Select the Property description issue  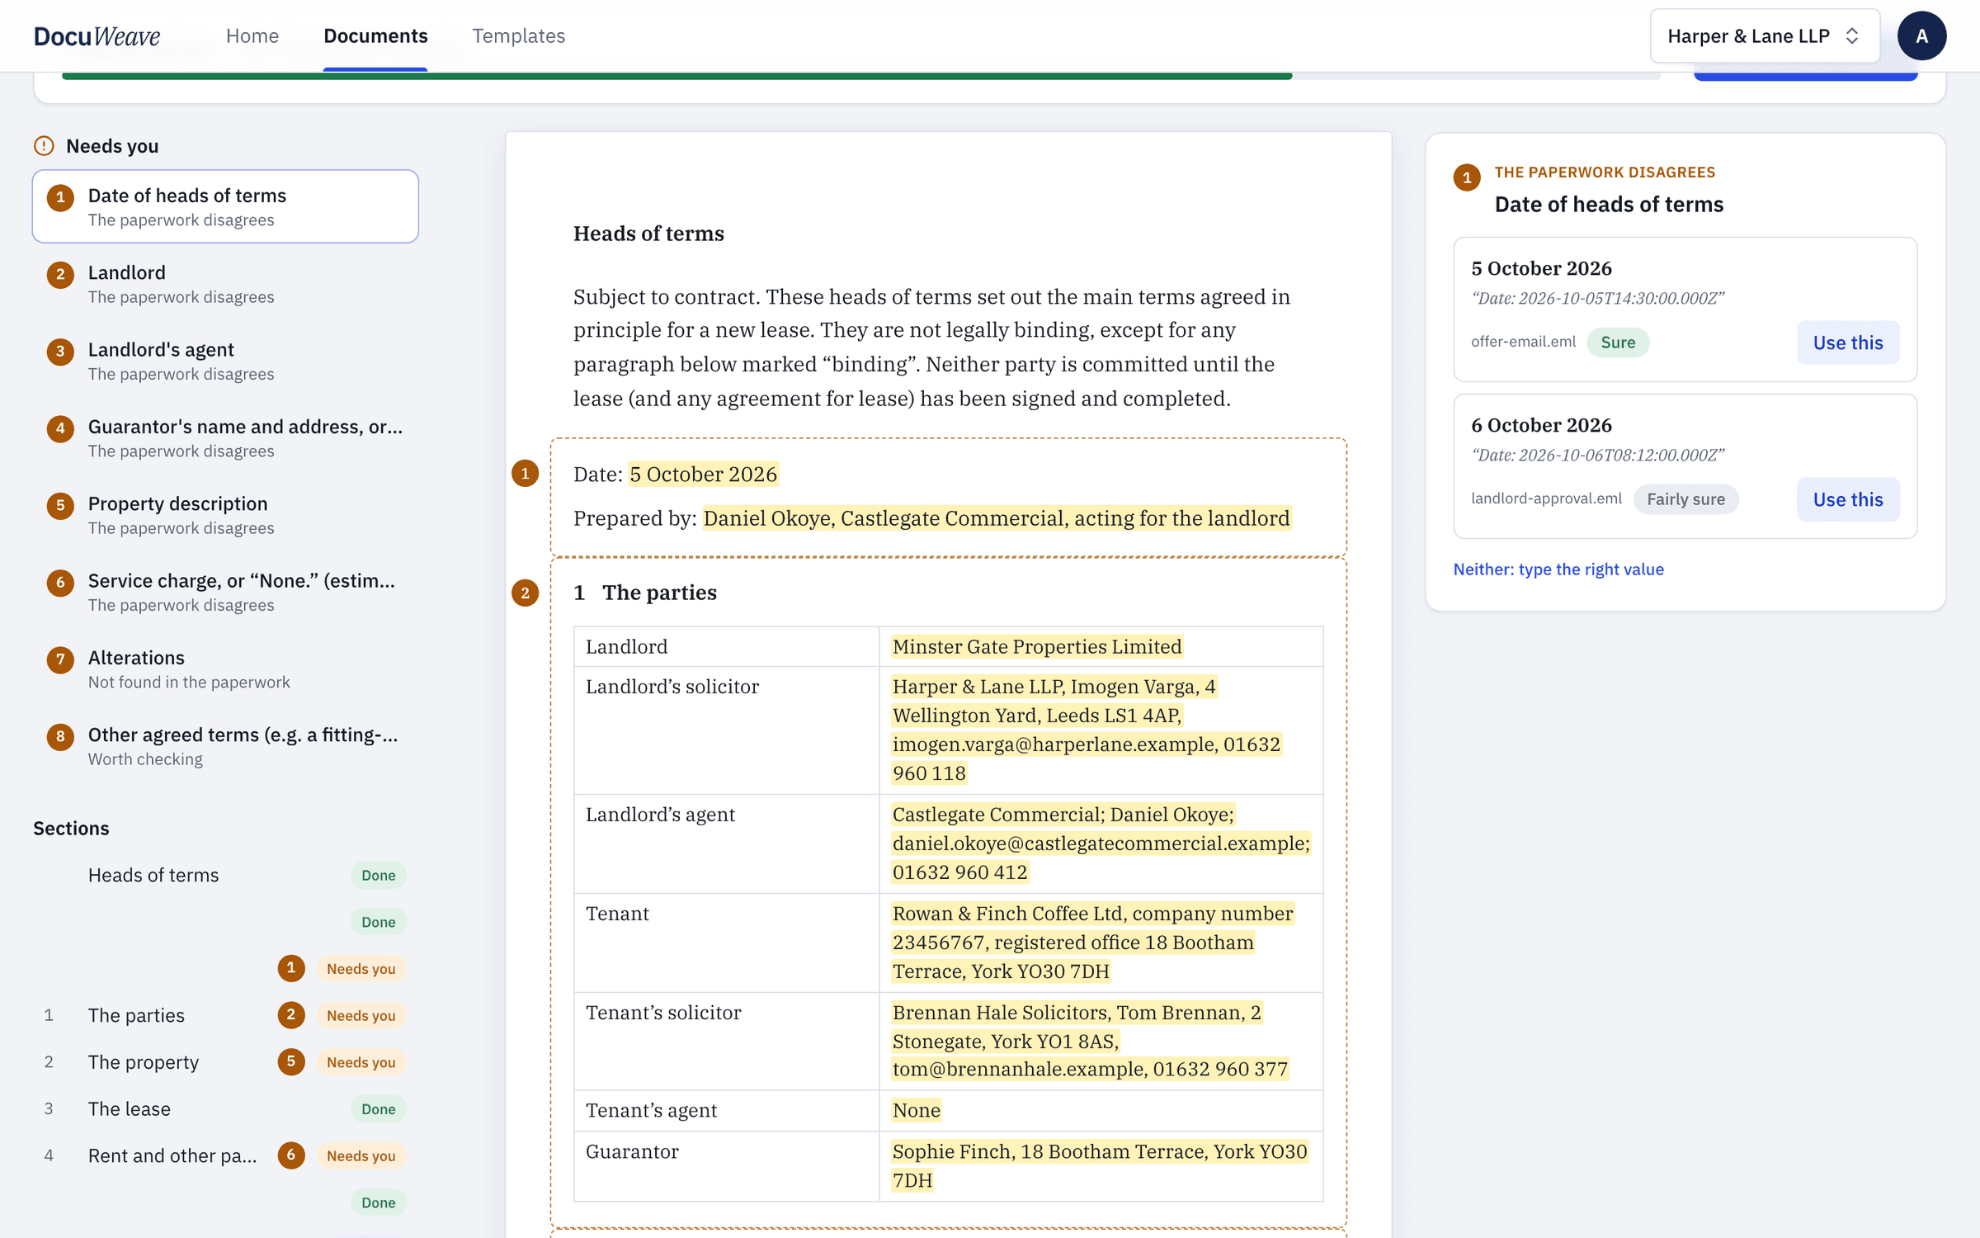click(x=225, y=514)
